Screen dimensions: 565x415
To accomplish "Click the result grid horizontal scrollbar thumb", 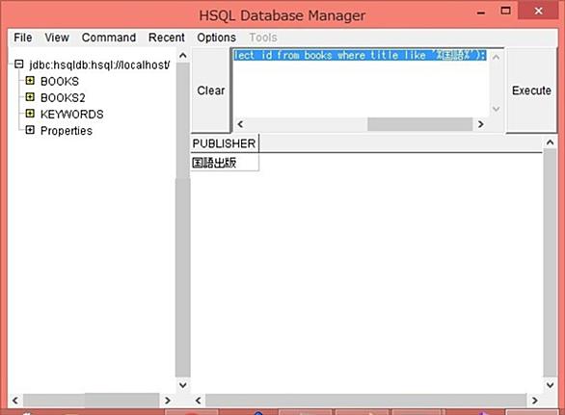I will 366,401.
